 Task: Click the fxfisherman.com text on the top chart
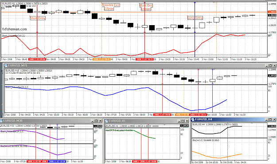(15, 29)
